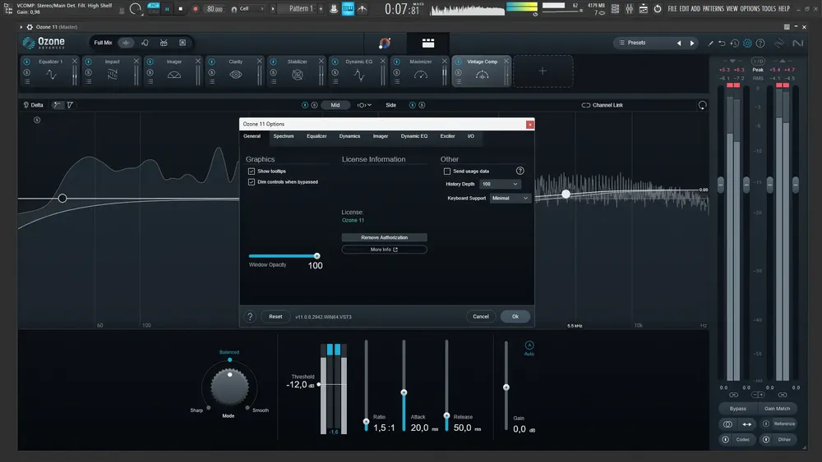
Task: Click the Ozone undo arrow icon
Action: point(722,43)
